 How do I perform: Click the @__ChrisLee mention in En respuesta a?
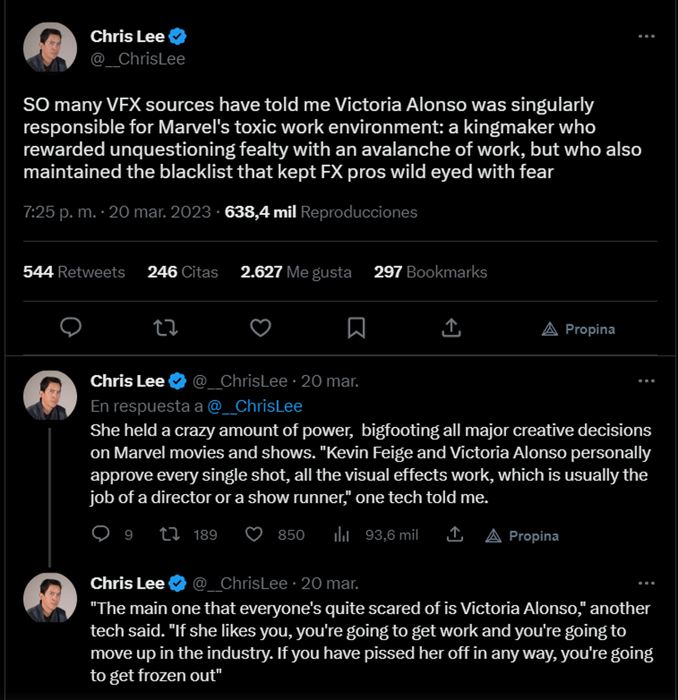click(254, 406)
